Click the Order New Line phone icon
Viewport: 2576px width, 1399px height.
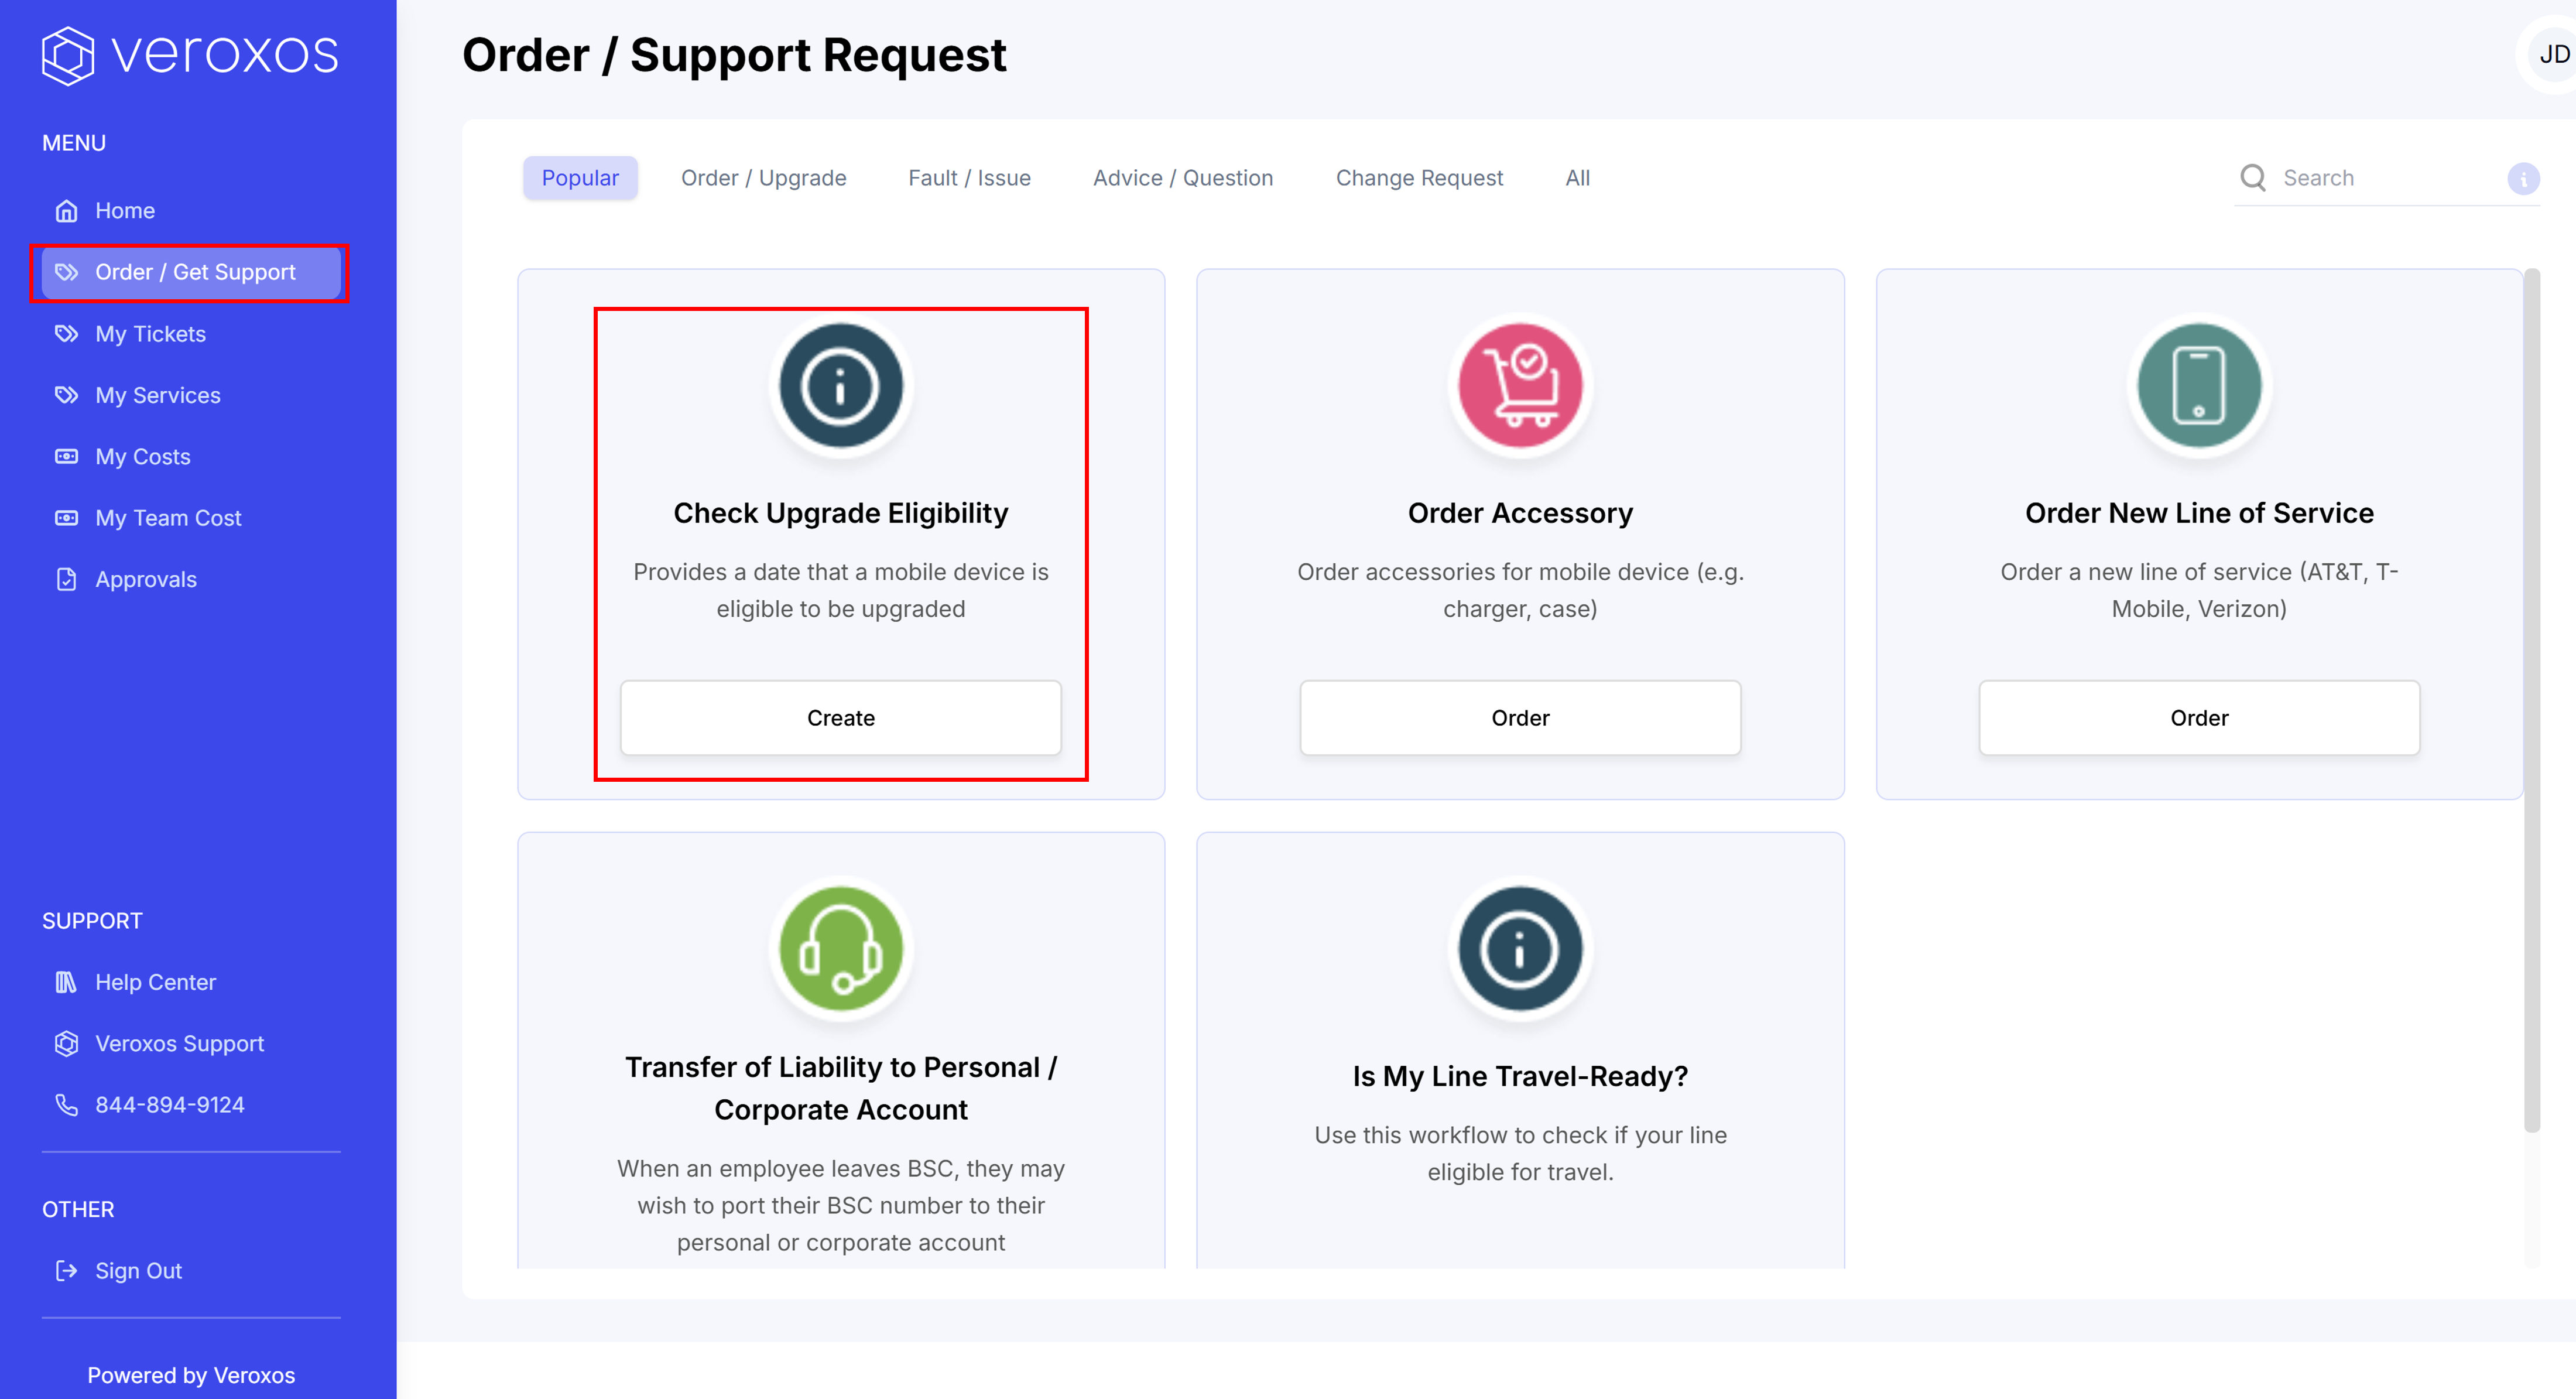tap(2199, 386)
